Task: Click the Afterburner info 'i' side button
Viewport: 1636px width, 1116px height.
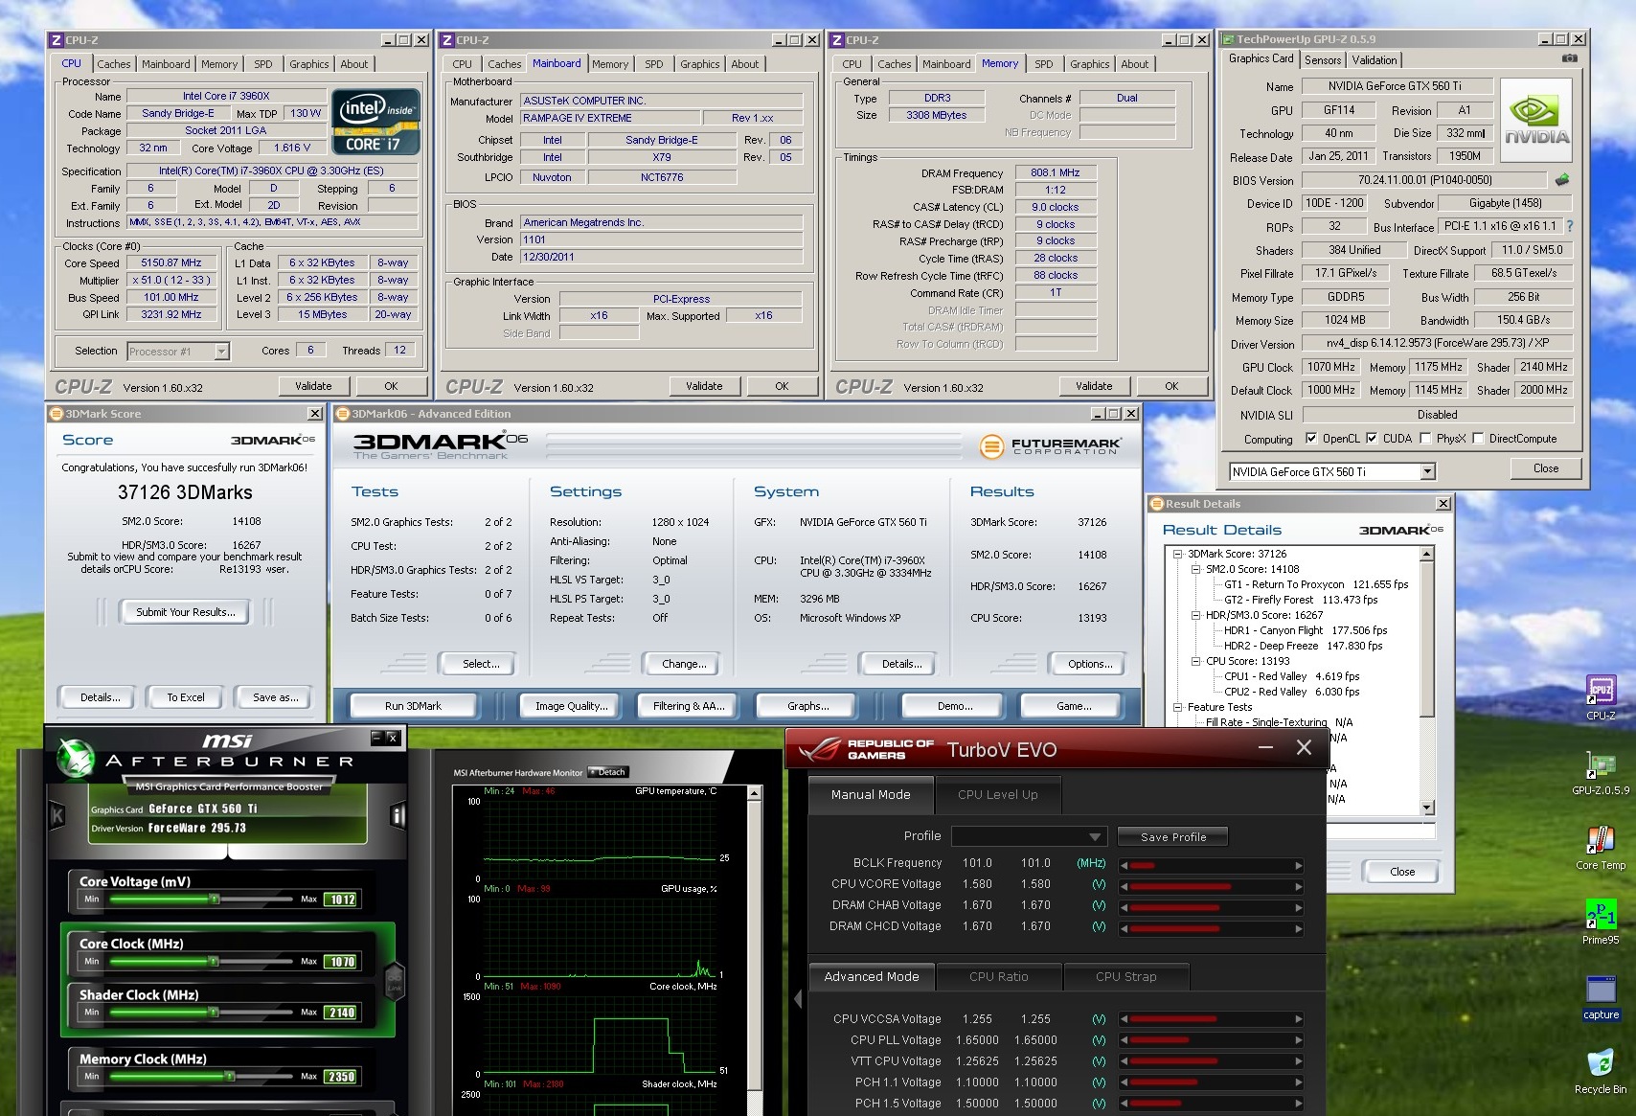Action: coord(398,815)
